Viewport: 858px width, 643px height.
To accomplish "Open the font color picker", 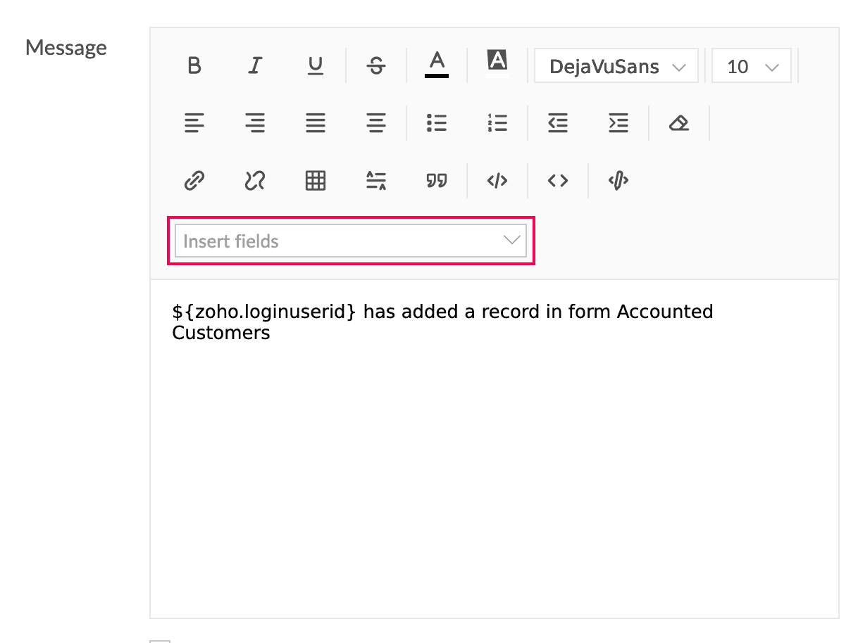I will [437, 64].
